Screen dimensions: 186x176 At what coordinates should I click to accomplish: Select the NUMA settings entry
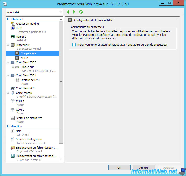(x=24, y=58)
